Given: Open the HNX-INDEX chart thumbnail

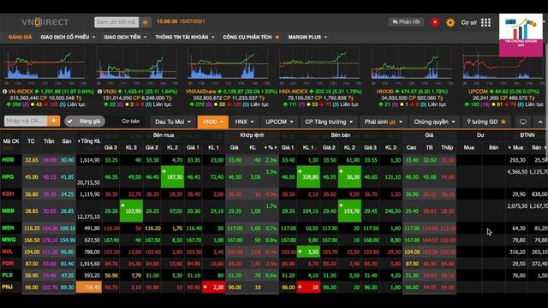Looking at the screenshot, I should coord(319,62).
